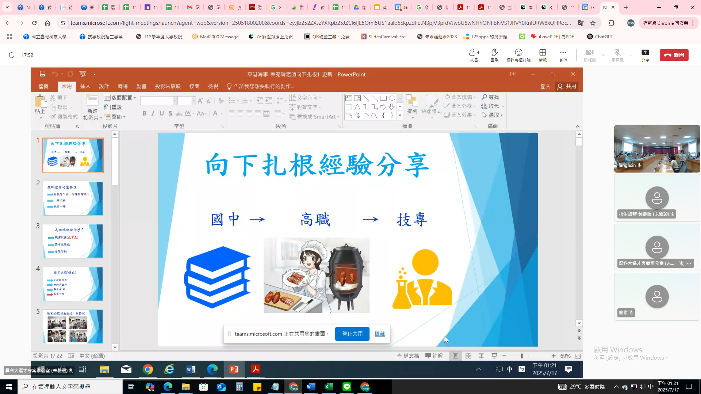Open Chrome extensions puzzle icon
The image size is (701, 394).
(x=611, y=23)
